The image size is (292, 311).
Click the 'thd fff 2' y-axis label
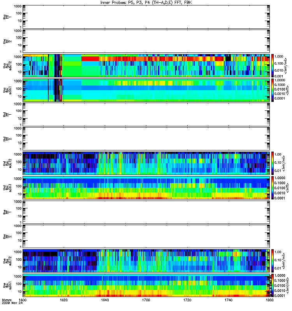click(7, 139)
